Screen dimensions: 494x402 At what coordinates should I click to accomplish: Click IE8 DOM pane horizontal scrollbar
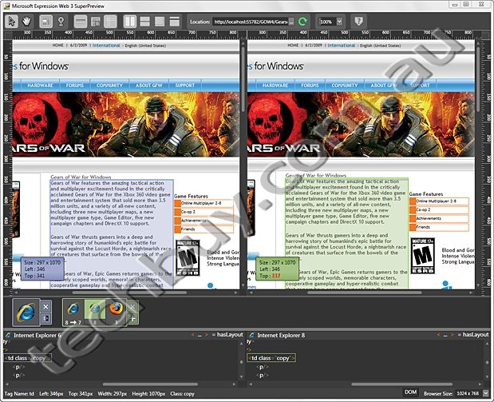point(401,384)
